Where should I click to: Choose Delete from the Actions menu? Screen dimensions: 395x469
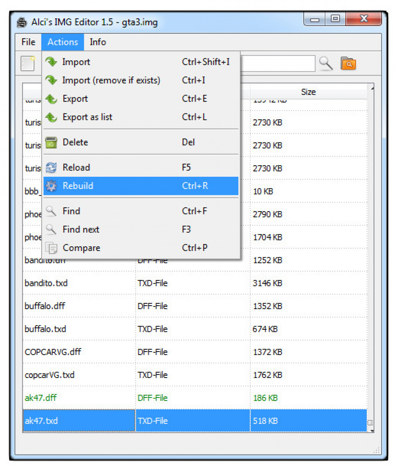click(x=141, y=142)
